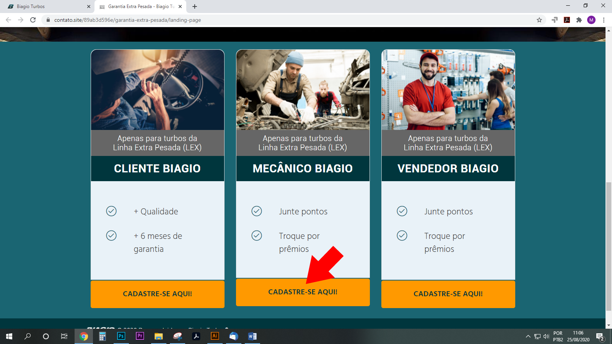Click the mechanic working on engine photo

pos(303,90)
